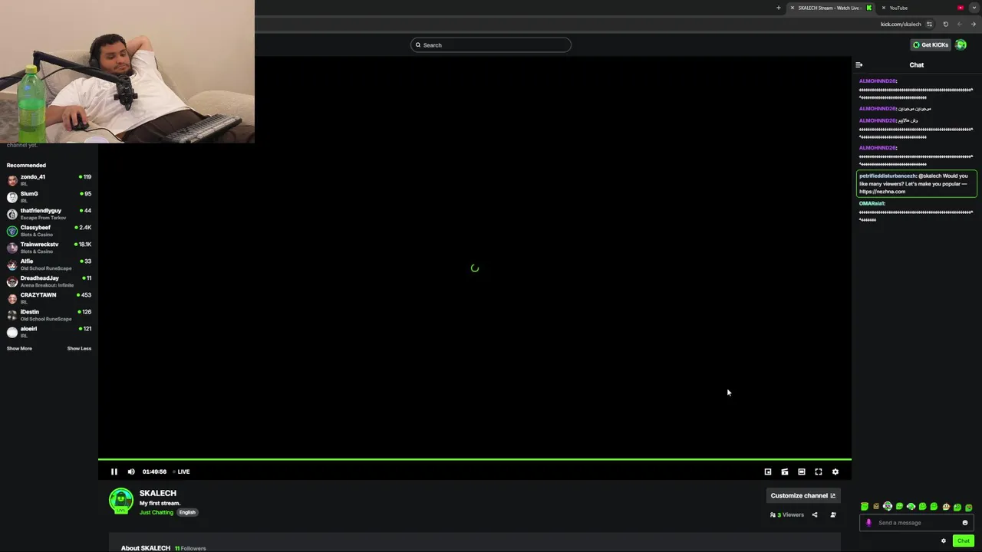
Task: Click the Kick favicon on the active tab
Action: click(869, 8)
